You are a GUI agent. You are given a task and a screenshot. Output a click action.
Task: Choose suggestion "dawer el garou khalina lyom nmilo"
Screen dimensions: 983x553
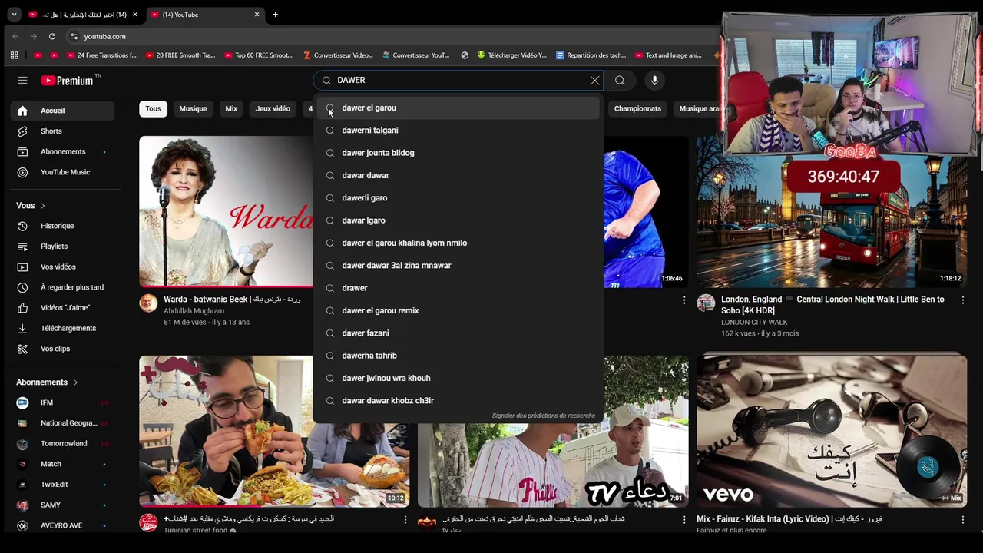458,243
